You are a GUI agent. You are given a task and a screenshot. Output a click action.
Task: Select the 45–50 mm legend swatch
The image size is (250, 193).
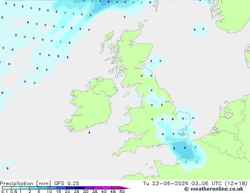click(116, 188)
